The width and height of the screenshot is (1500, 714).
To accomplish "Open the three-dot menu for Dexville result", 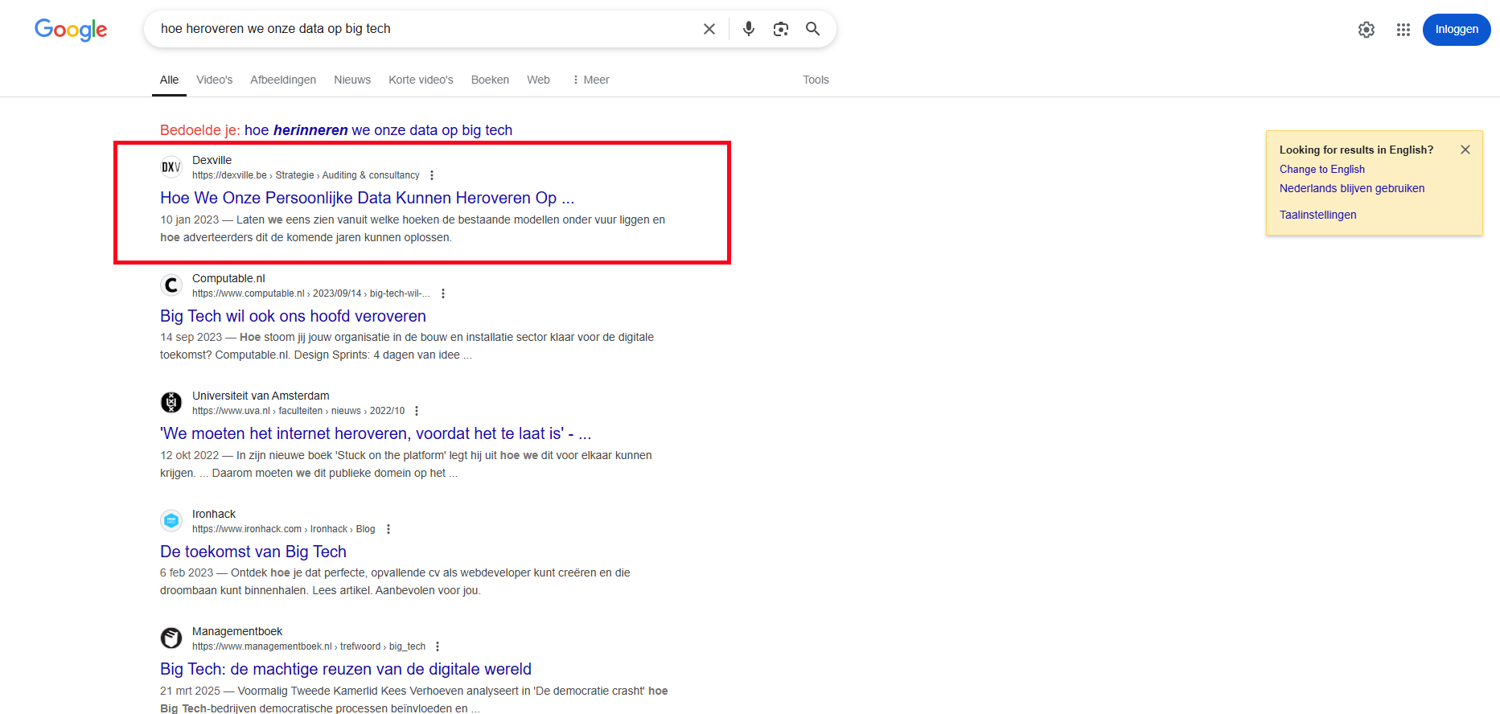I will tap(432, 175).
